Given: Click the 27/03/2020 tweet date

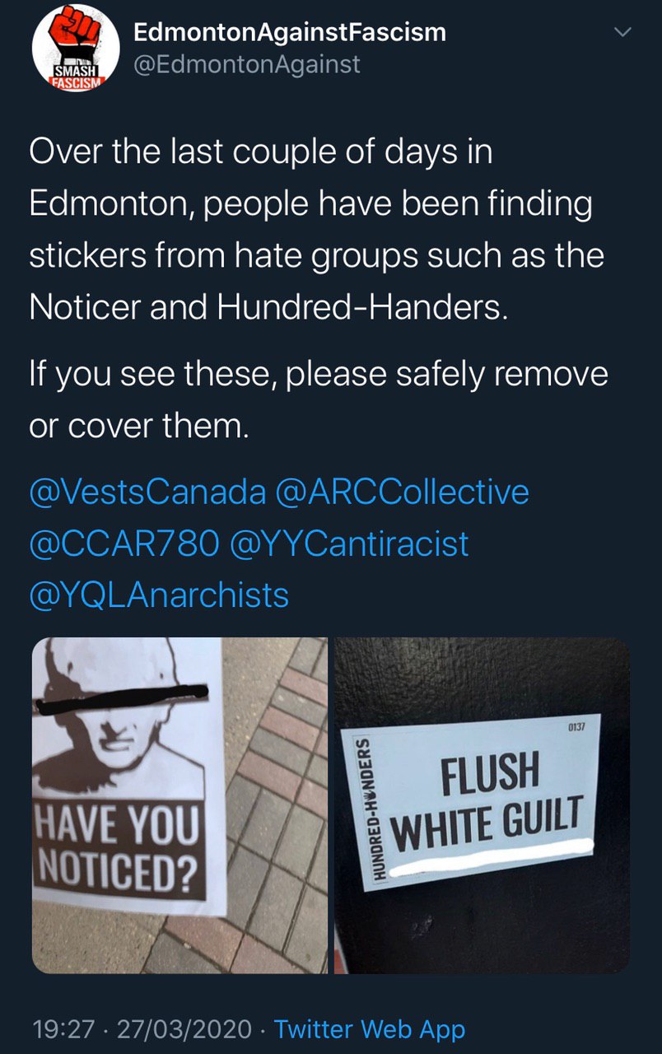Looking at the screenshot, I should 184,1028.
